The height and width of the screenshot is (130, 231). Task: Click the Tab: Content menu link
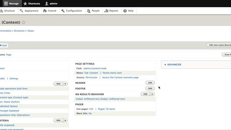[91, 73]
